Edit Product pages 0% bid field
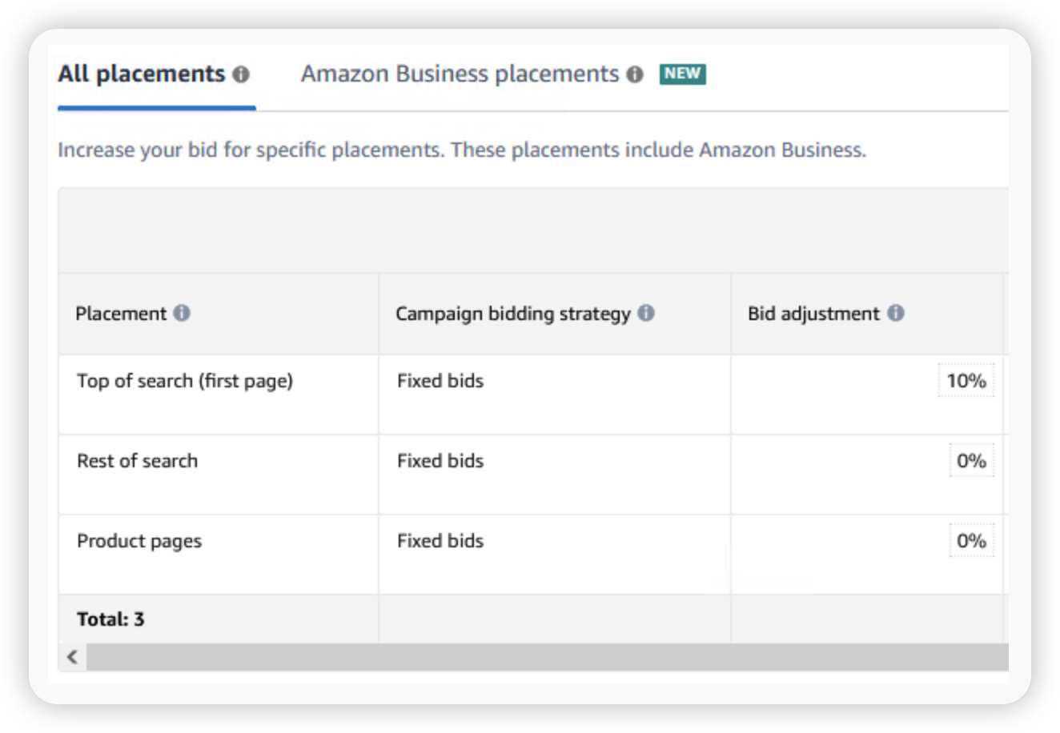Image resolution: width=1060 pixels, height=733 pixels. pos(970,541)
